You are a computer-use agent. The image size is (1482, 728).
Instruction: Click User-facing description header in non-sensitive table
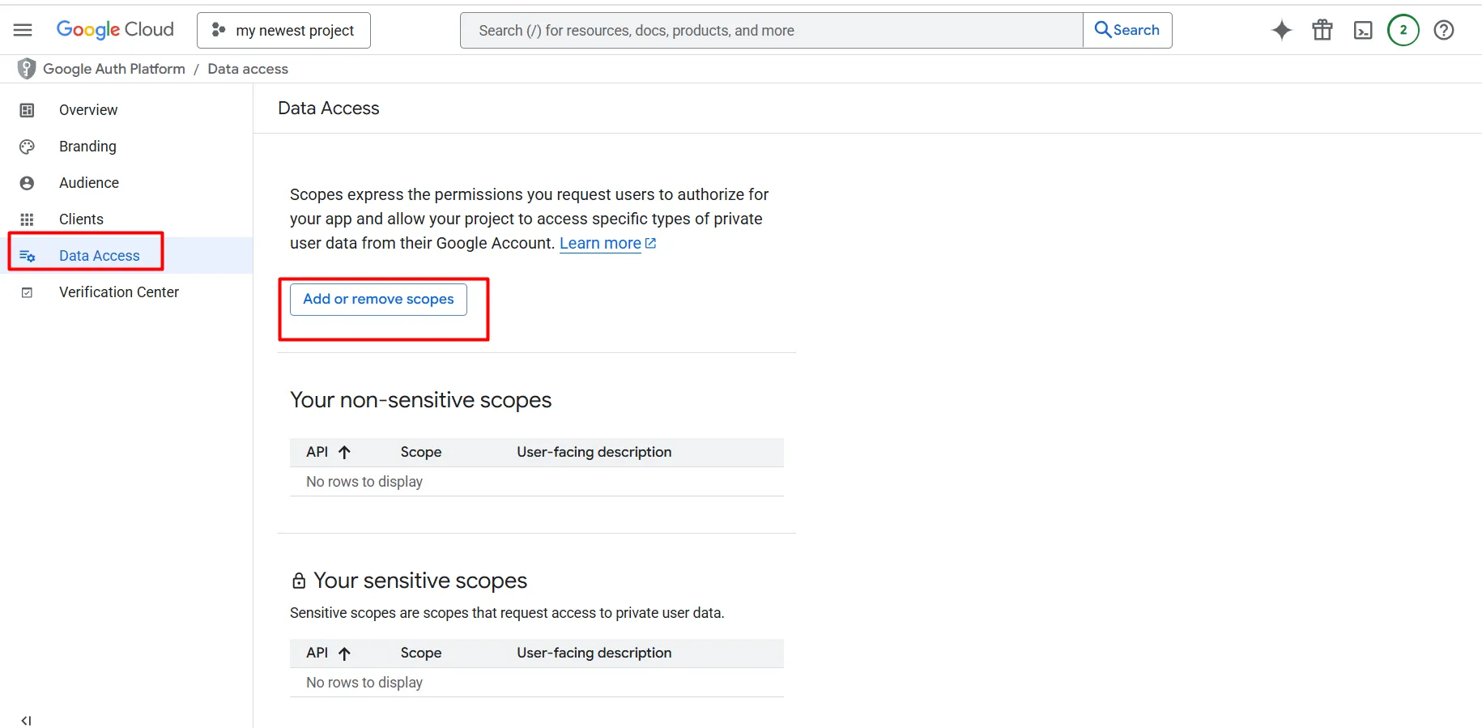[x=594, y=452]
